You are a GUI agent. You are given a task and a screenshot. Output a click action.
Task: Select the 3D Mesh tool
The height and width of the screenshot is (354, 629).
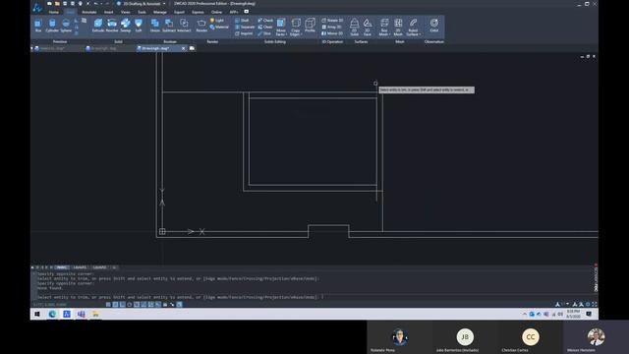point(398,27)
